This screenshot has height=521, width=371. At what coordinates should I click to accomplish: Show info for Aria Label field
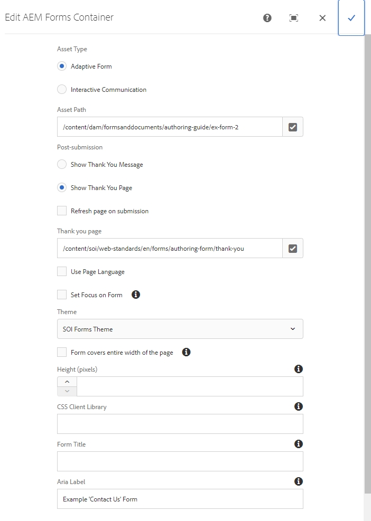click(x=299, y=481)
